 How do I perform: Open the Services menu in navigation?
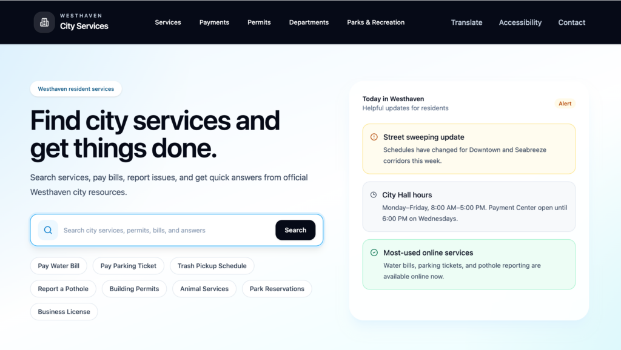pyautogui.click(x=168, y=22)
